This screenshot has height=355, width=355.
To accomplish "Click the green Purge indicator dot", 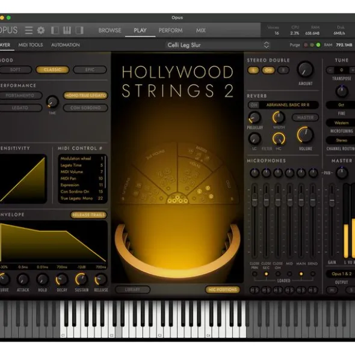I will 318,45.
